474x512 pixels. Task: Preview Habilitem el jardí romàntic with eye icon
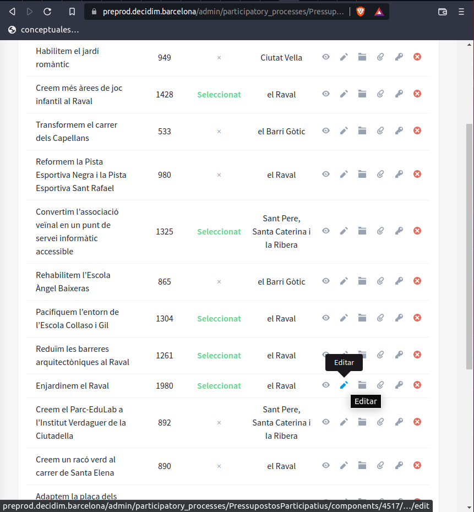[x=326, y=57]
